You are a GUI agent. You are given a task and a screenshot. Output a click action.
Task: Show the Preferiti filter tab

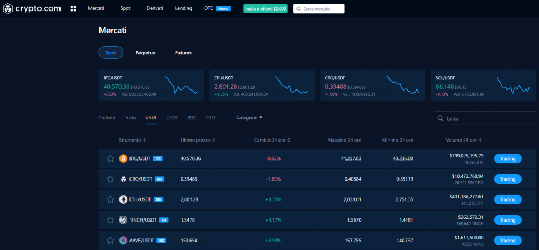[107, 117]
